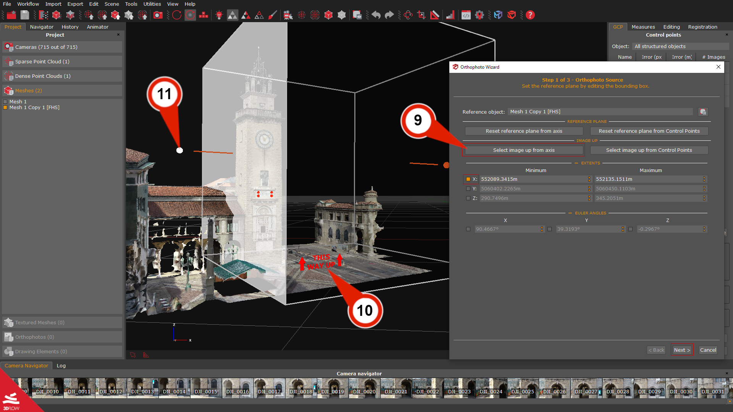This screenshot has height=412, width=733.
Task: Select the mesh painting brush tool
Action: pyautogui.click(x=273, y=15)
